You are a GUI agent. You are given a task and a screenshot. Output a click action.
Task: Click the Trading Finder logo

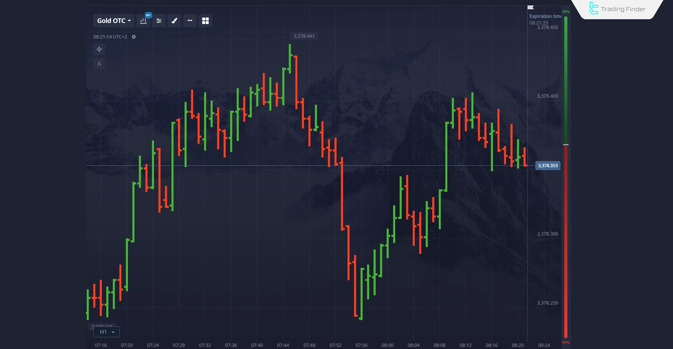[x=618, y=9]
